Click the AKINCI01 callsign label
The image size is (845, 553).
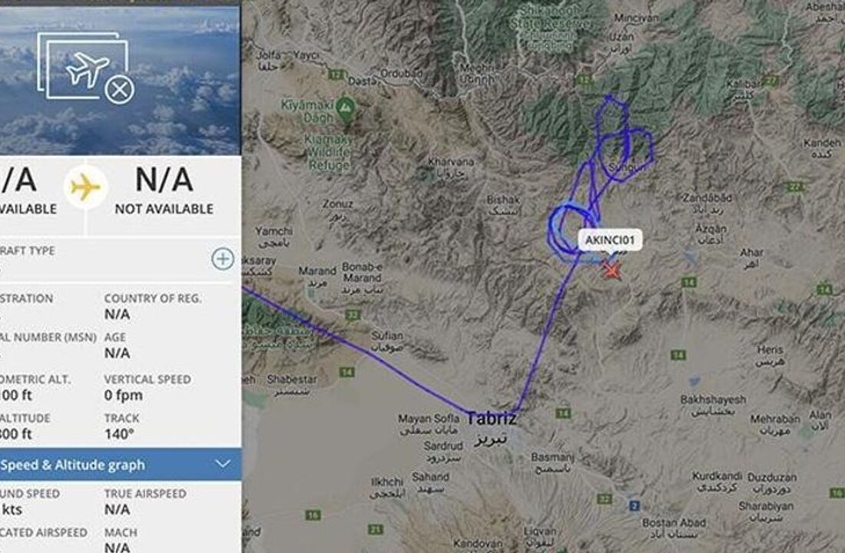[x=610, y=240]
